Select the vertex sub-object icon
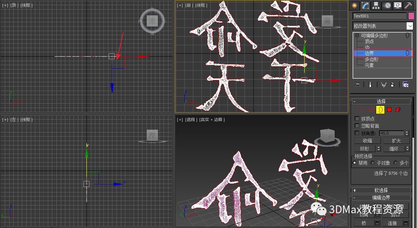The height and width of the screenshot is (228, 417). (362, 110)
